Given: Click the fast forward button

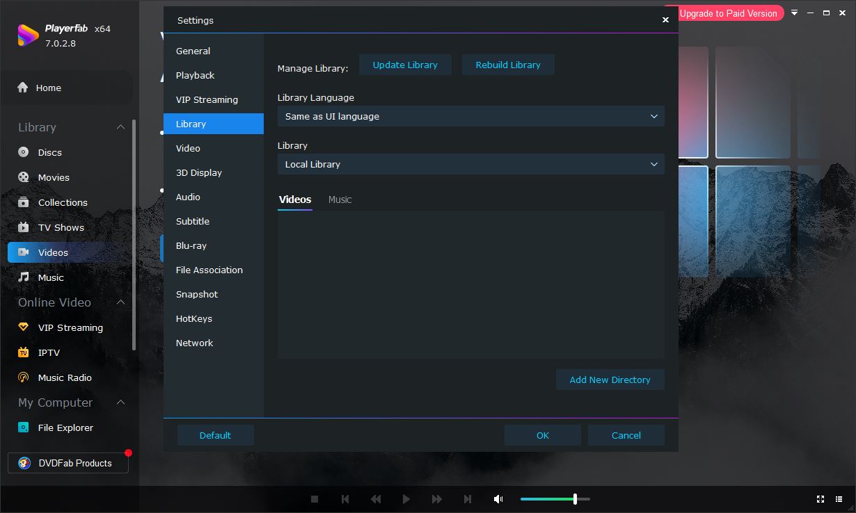Looking at the screenshot, I should [x=437, y=499].
